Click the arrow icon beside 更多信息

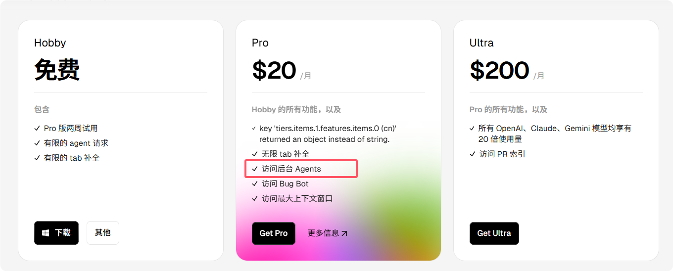point(344,233)
